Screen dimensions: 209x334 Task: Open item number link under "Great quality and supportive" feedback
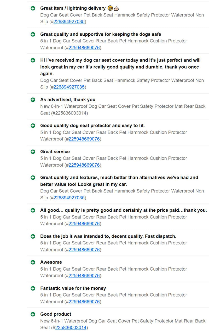coord(84,48)
